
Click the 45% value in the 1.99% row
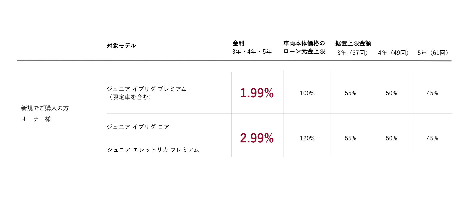tap(432, 93)
